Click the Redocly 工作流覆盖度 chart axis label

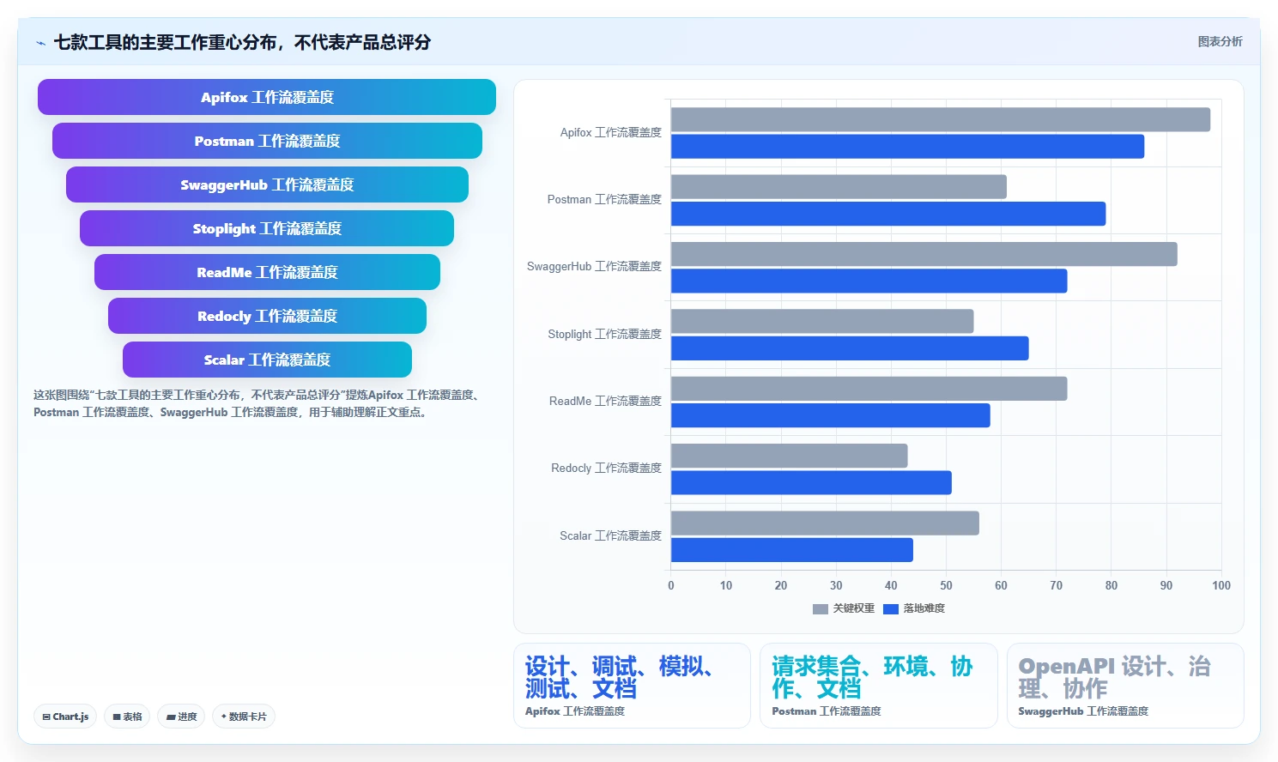click(x=606, y=469)
